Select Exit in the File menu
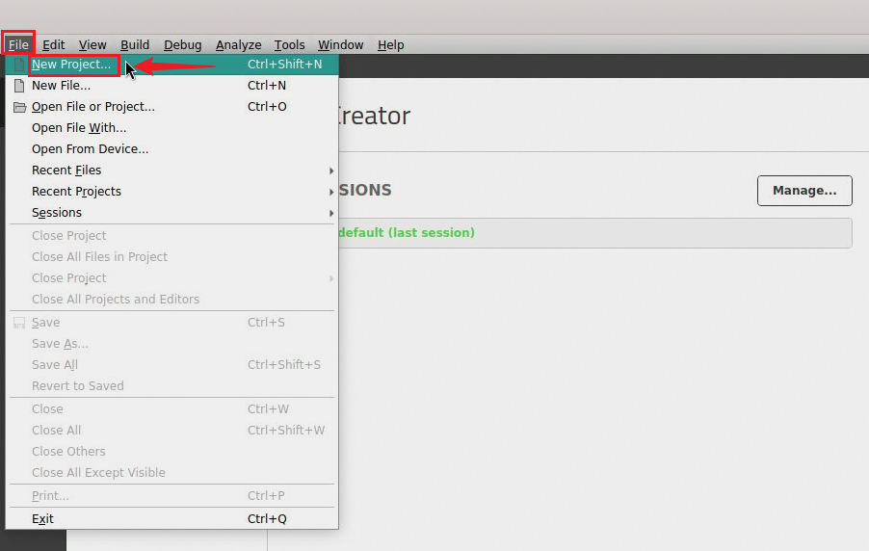The image size is (869, 551). [42, 519]
